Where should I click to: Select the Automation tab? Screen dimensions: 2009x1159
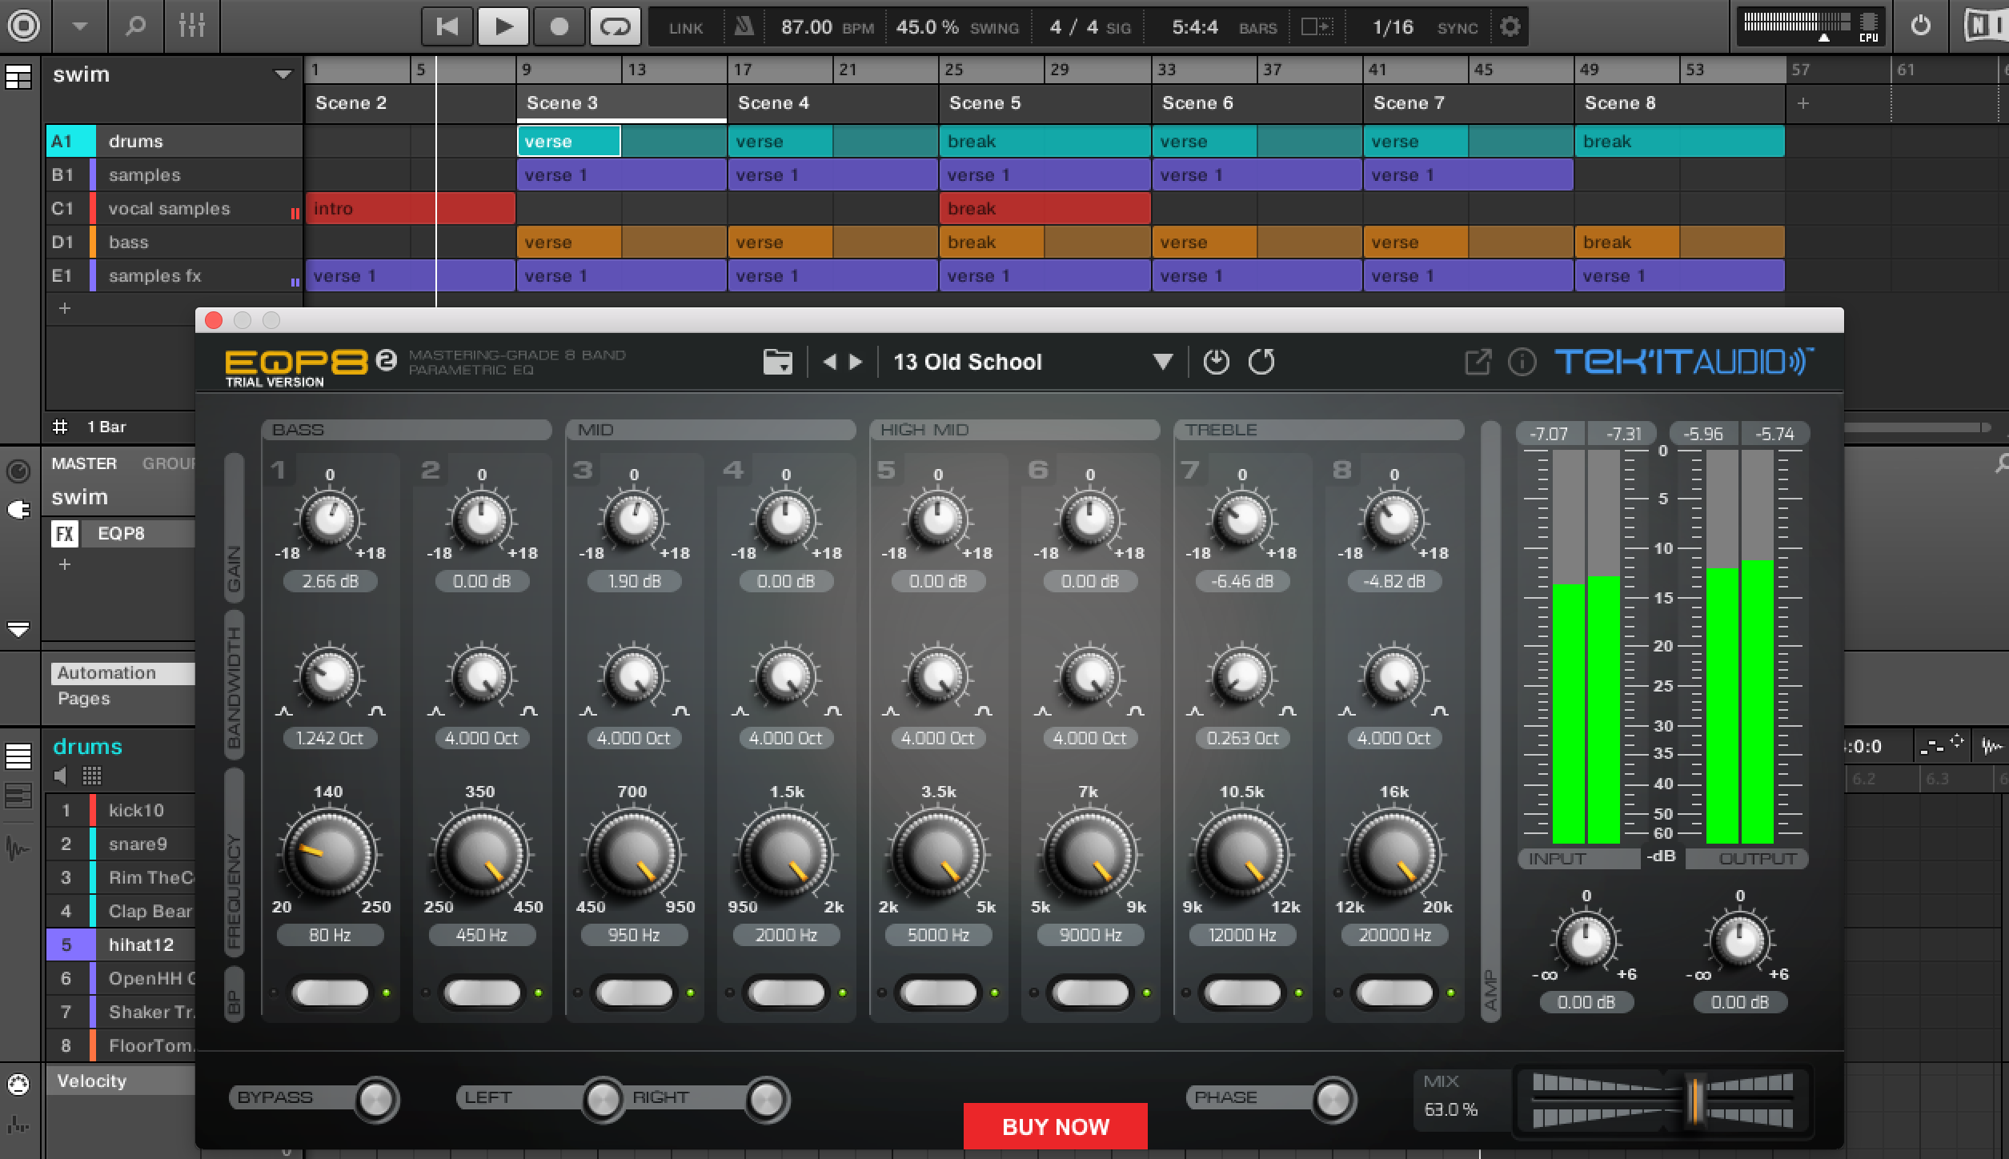[106, 673]
